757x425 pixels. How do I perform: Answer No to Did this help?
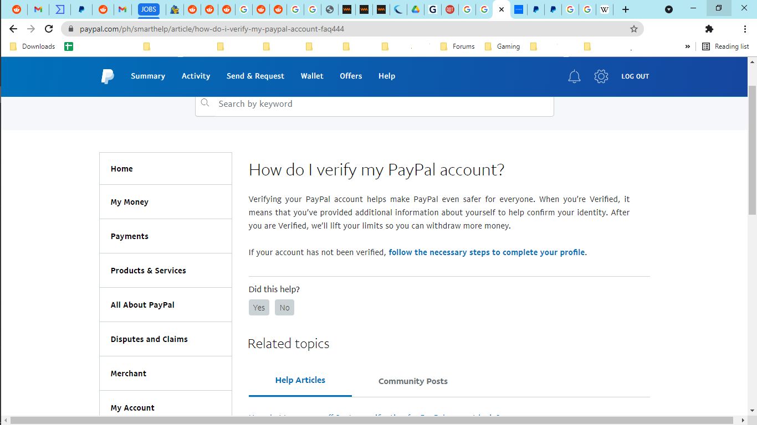pyautogui.click(x=284, y=308)
